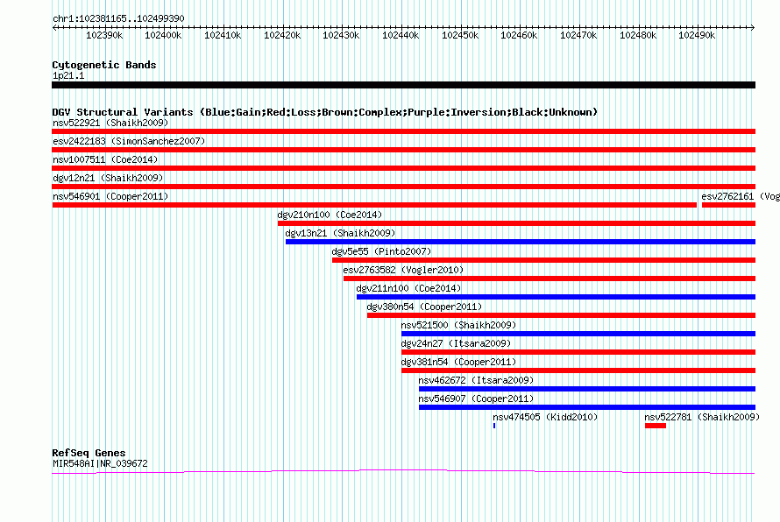The height and width of the screenshot is (522, 780).
Task: Click the blue dgv13n21 (Shaikh2009) gain bar
Action: tap(521, 242)
